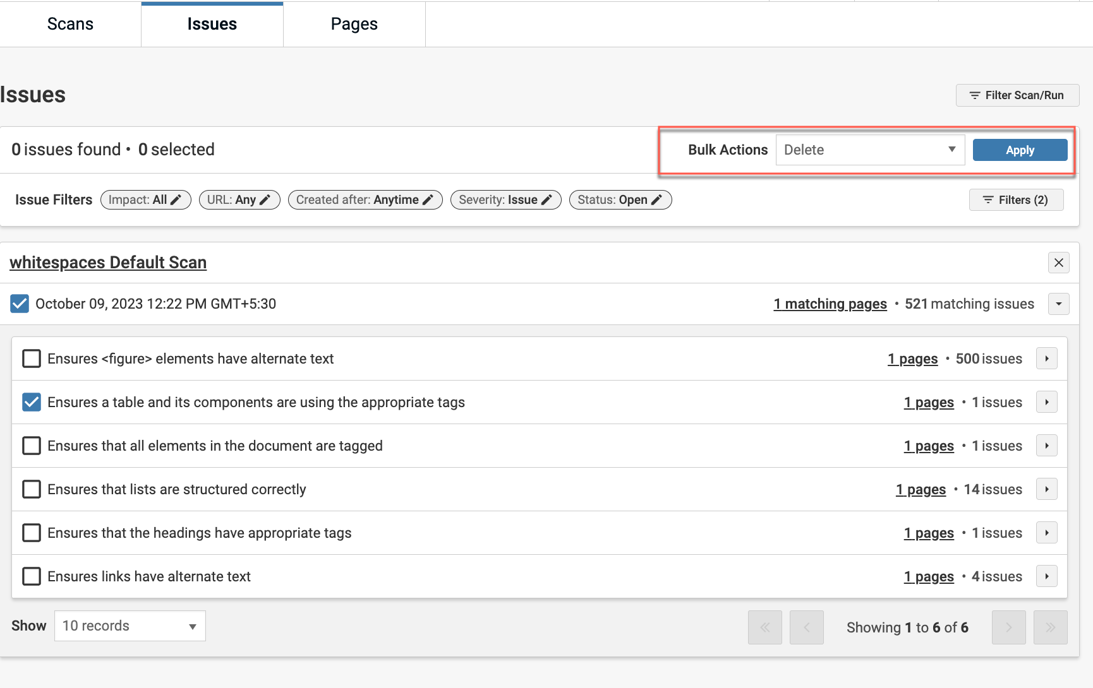Viewport: 1093px width, 688px height.
Task: Open the Filters (2) button
Action: point(1016,200)
